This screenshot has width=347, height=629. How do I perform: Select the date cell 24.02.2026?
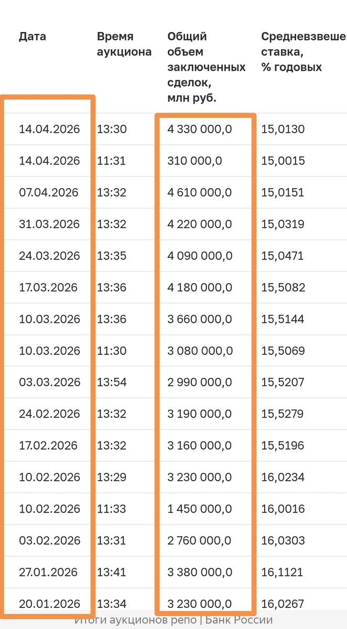(x=49, y=414)
